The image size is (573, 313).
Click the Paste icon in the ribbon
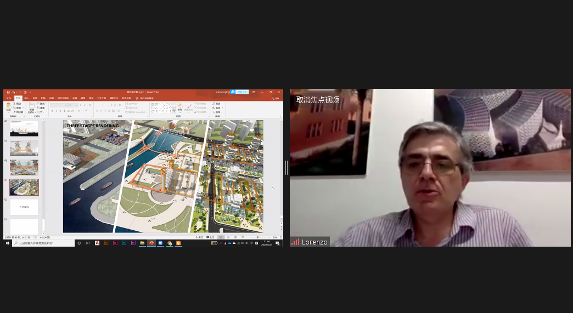click(8, 106)
